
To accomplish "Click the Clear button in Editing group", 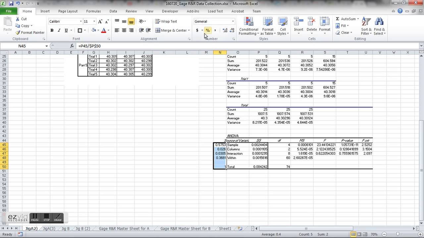I will click(344, 33).
